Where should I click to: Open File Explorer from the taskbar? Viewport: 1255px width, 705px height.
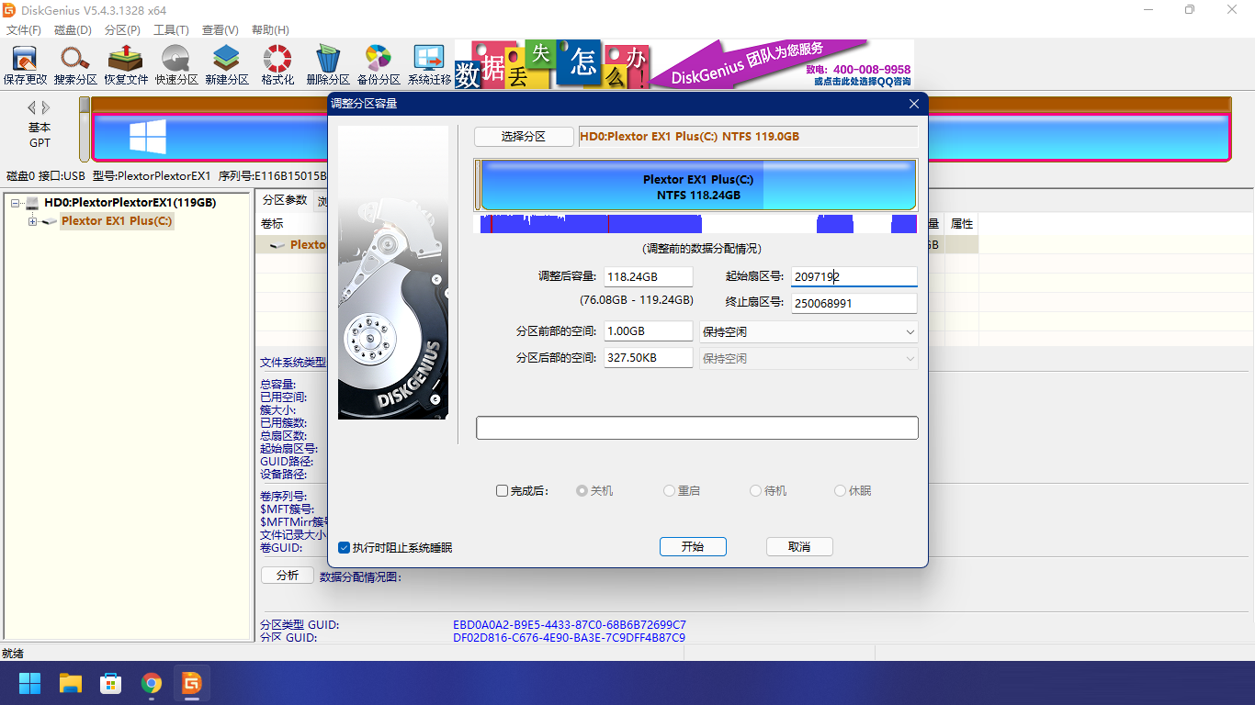coord(71,683)
